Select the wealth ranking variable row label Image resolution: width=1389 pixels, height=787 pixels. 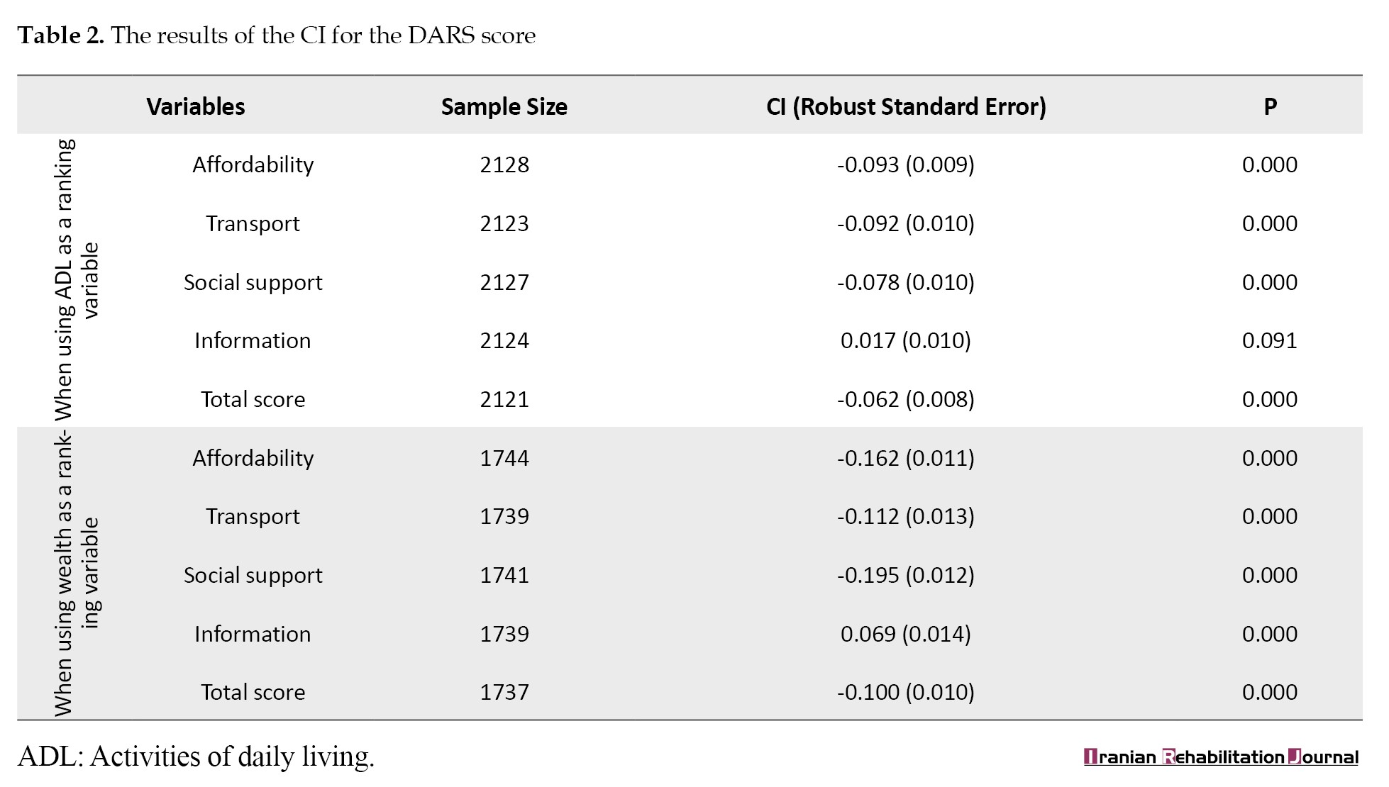pyautogui.click(x=75, y=574)
